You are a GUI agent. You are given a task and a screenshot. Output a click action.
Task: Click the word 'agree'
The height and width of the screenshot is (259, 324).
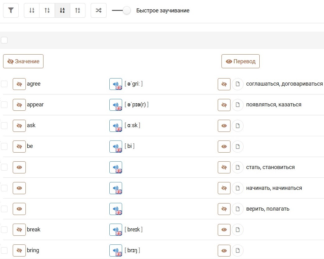coord(34,84)
